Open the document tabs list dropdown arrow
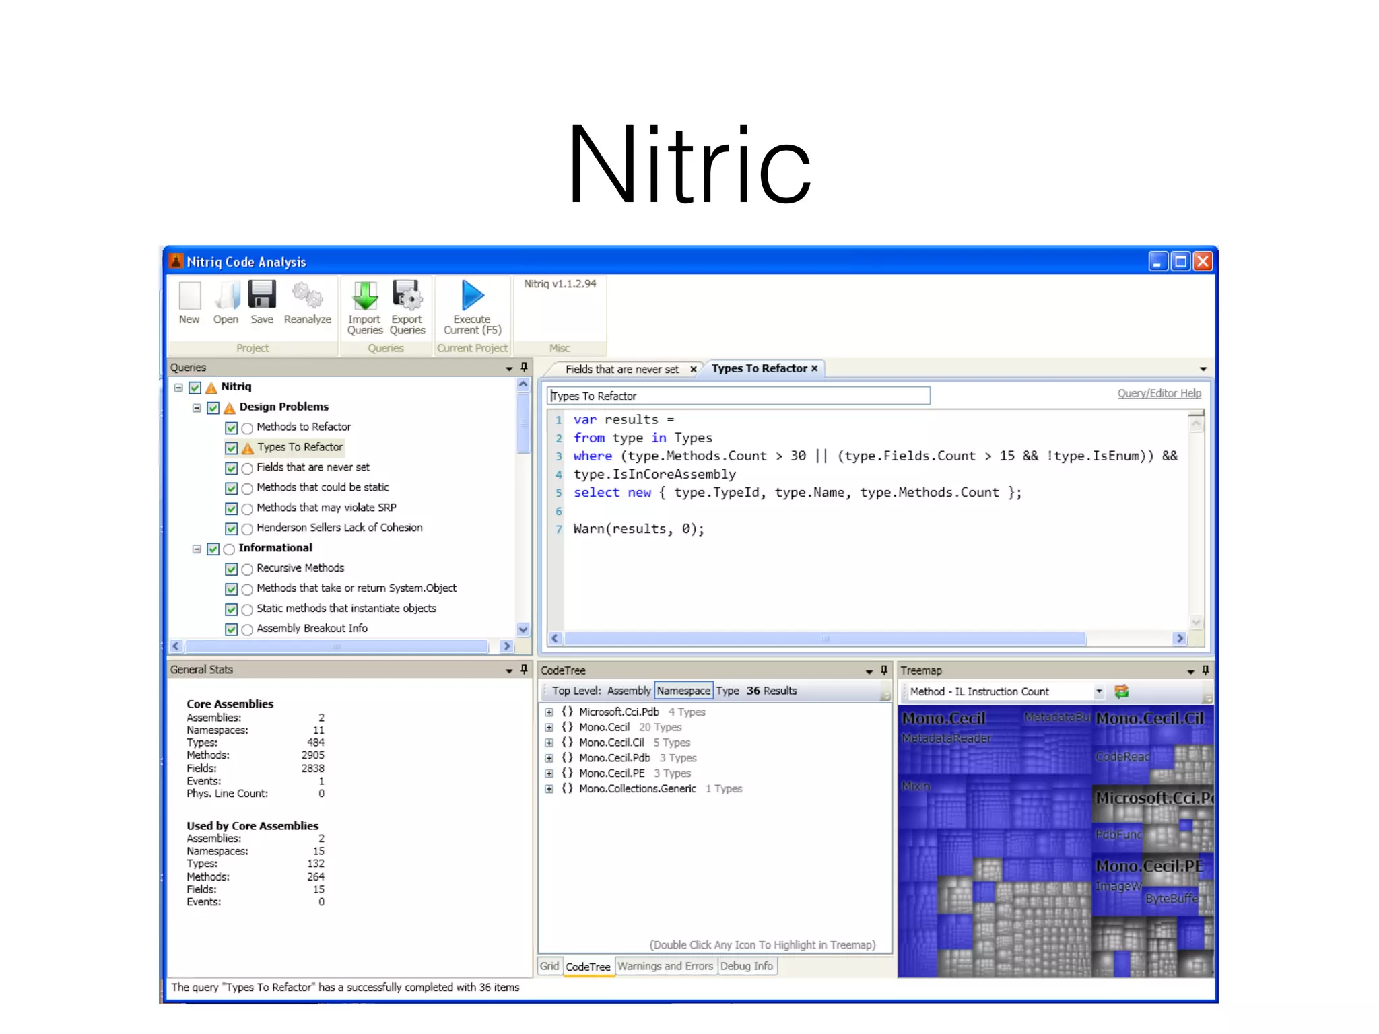 pos(1203,369)
